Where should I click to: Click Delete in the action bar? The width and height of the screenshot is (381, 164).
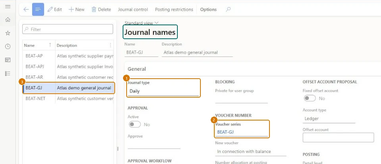tap(101, 9)
